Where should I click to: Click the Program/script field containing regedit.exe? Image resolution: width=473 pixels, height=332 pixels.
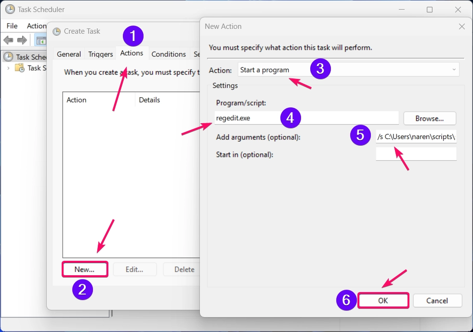306,118
